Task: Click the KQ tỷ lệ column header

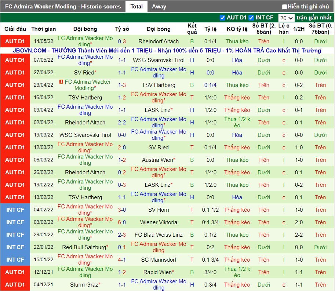Action: point(237,29)
